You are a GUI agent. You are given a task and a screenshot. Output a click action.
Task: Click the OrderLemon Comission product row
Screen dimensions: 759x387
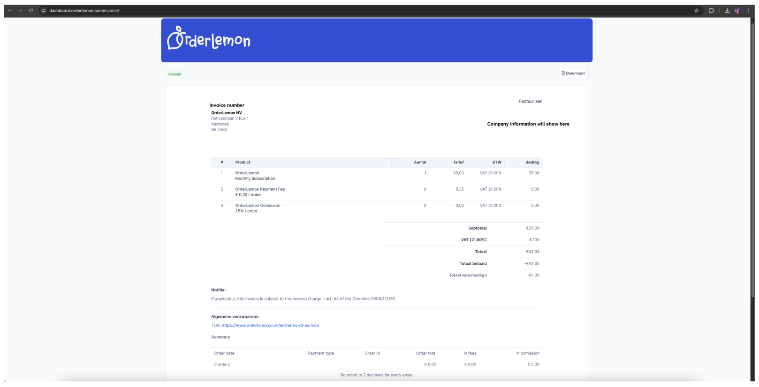click(x=258, y=206)
